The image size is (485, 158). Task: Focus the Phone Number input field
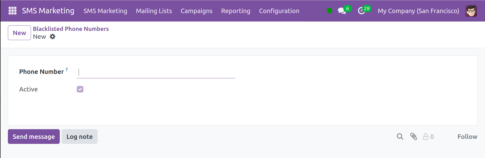point(156,72)
